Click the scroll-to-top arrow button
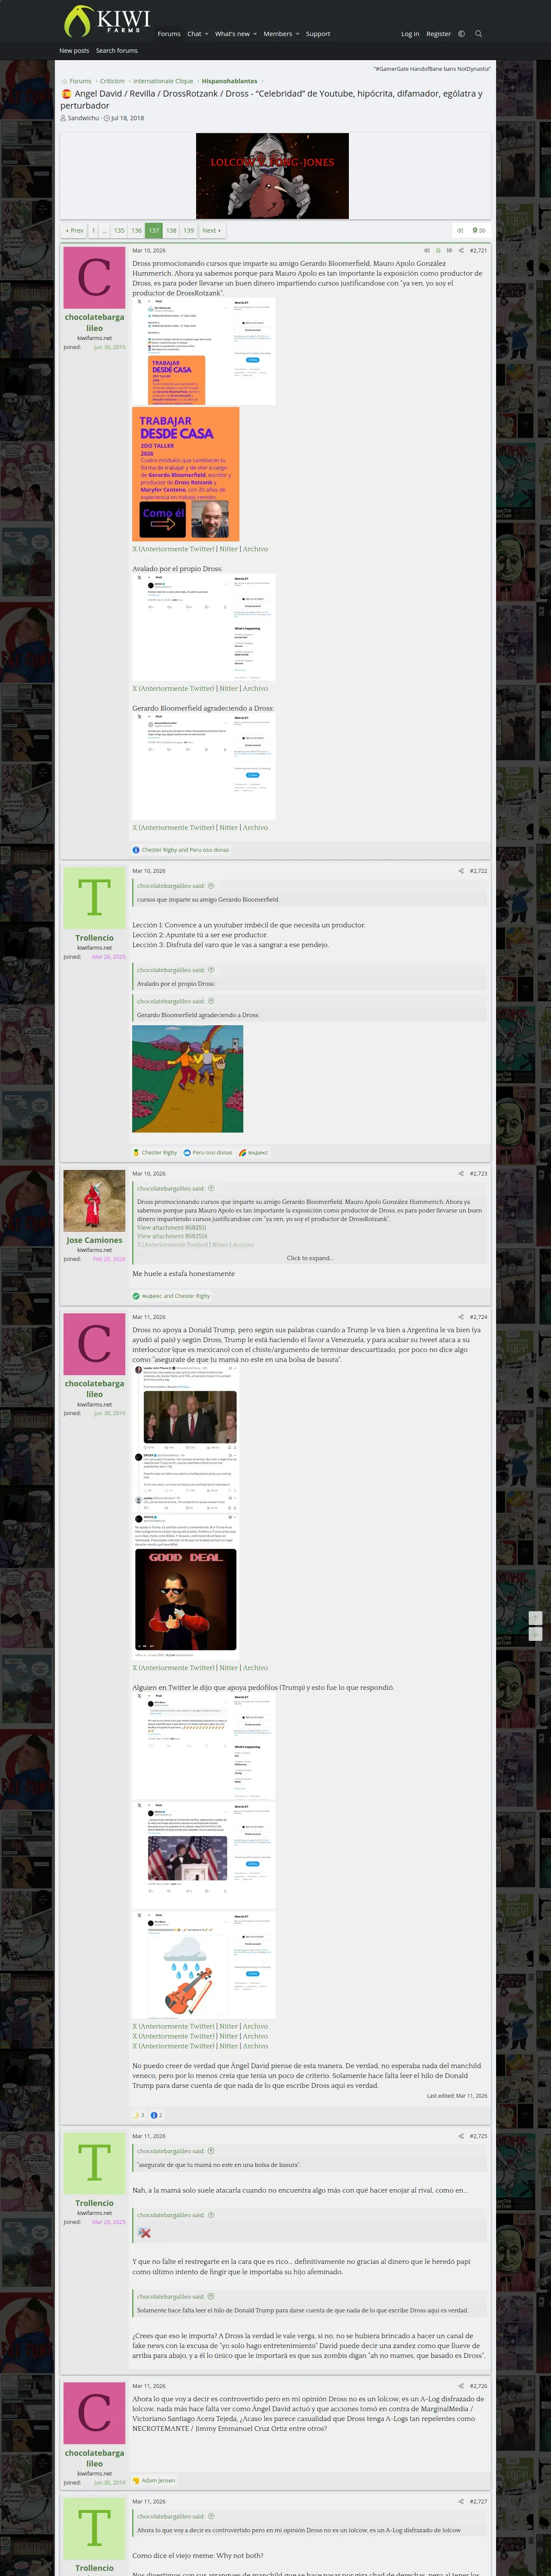551x2576 pixels. coord(535,1618)
